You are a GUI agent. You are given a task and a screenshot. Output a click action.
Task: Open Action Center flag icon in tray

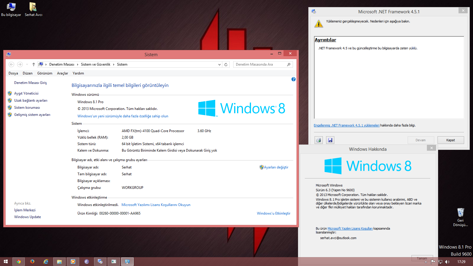coord(433,262)
